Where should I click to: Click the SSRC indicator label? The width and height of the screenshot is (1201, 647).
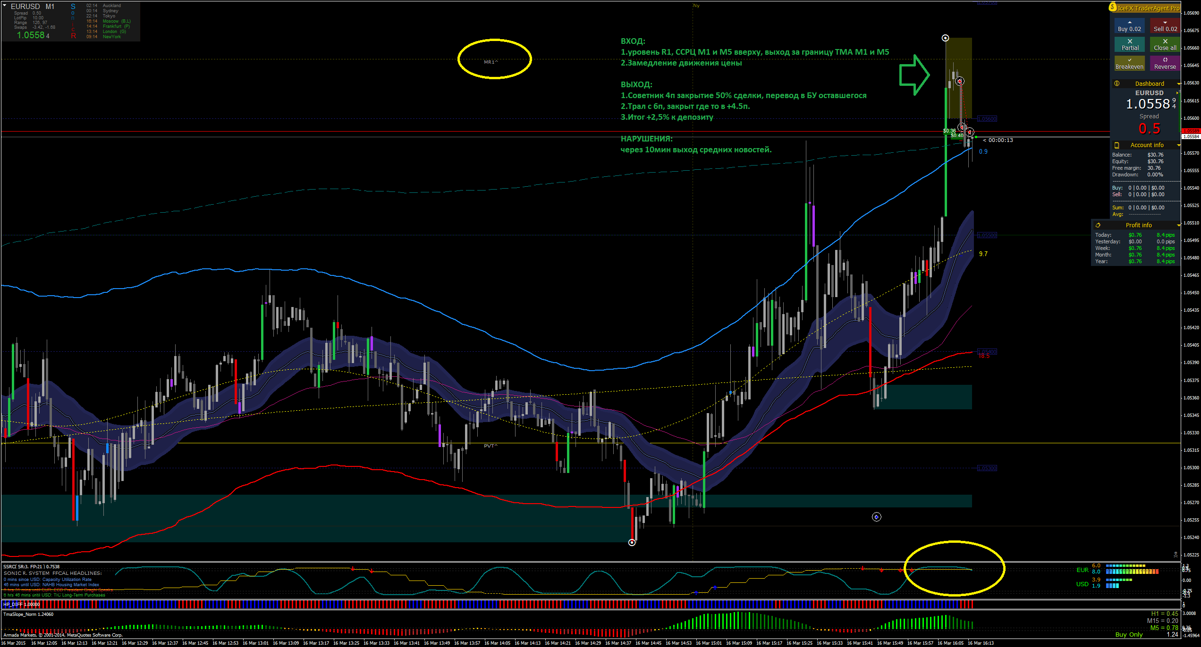tap(32, 566)
